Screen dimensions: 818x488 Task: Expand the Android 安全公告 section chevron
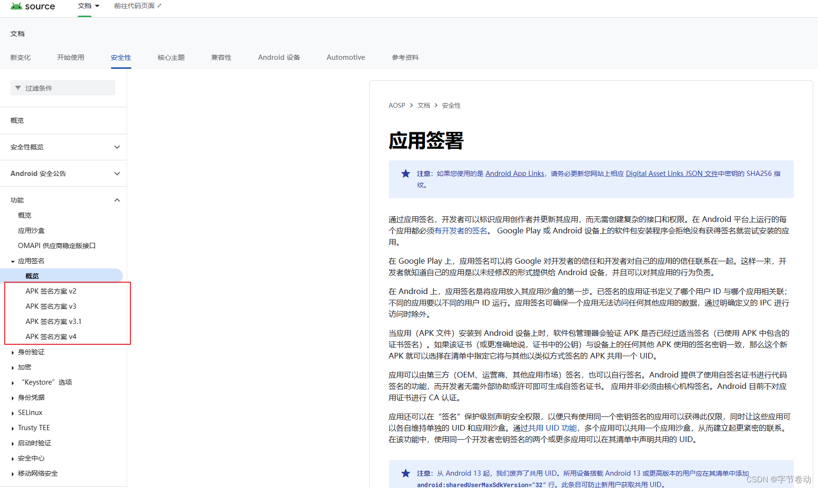117,174
